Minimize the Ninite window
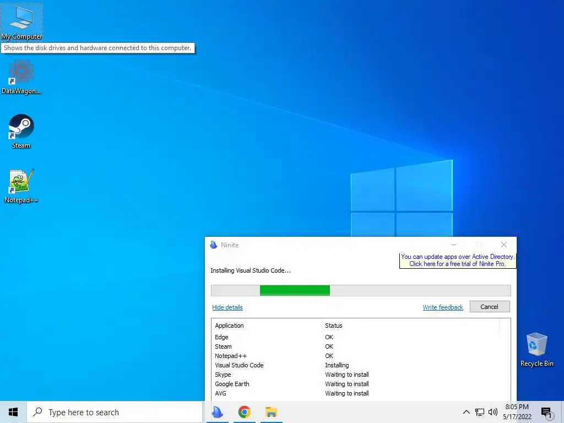Screen dimensions: 564x423 tap(454, 245)
